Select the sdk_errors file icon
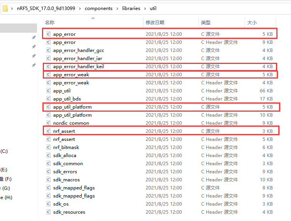This screenshot has width=291, height=221. pyautogui.click(x=48, y=171)
